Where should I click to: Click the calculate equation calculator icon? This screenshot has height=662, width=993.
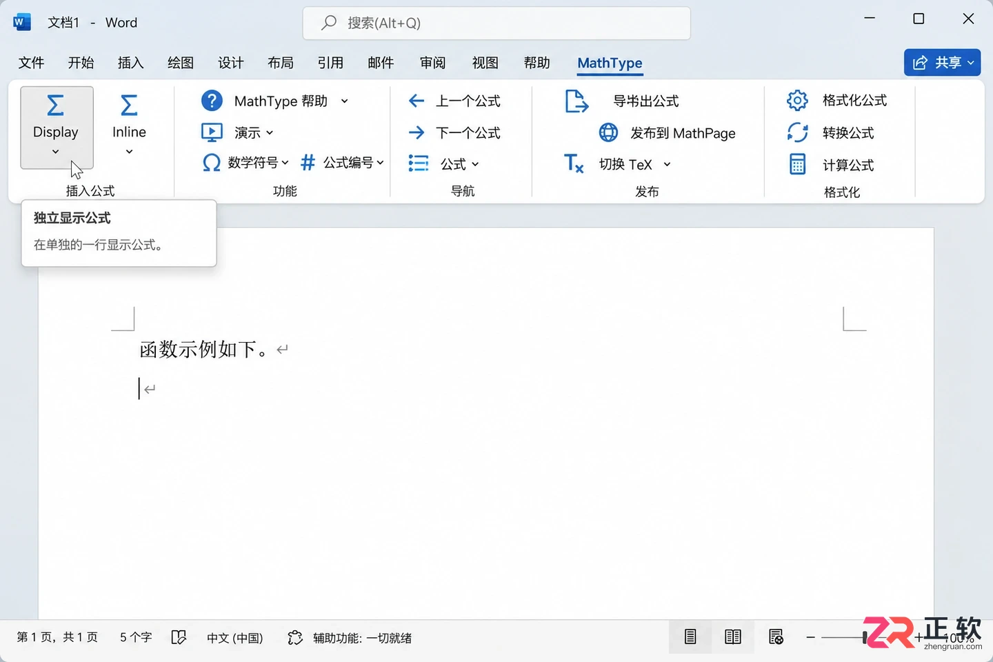(797, 164)
